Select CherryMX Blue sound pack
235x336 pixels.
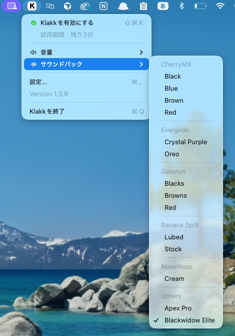click(186, 88)
